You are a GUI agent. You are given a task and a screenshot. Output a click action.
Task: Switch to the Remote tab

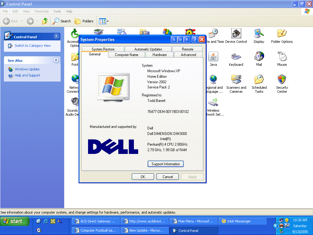tap(187, 49)
